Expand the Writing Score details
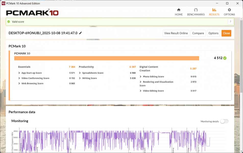The image size is (243, 153). coord(80,78)
